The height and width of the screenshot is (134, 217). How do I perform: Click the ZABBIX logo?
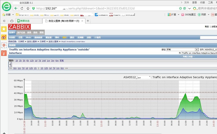(x=20, y=27)
